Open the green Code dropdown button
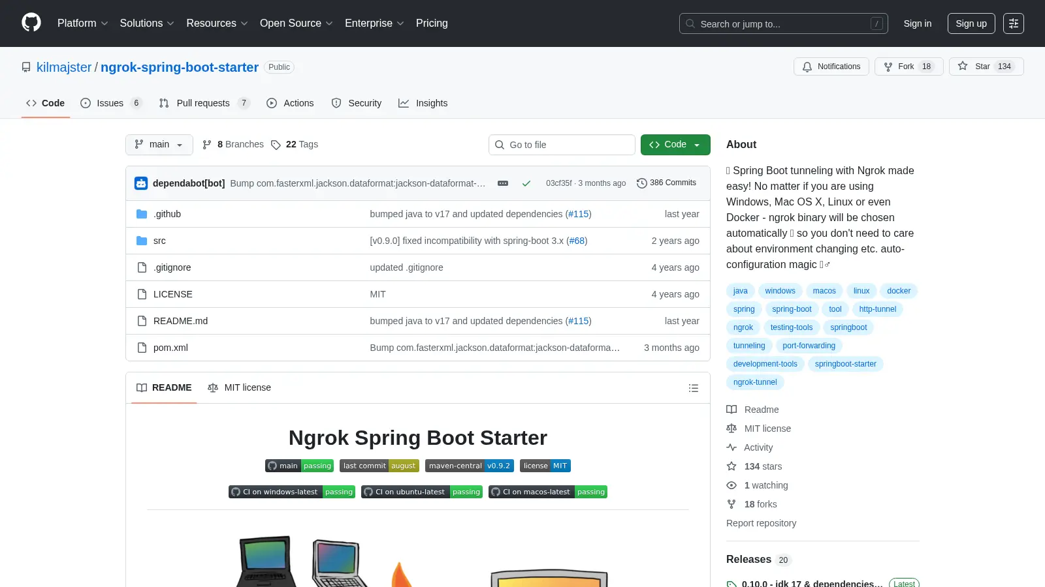Image resolution: width=1045 pixels, height=587 pixels. click(x=675, y=145)
